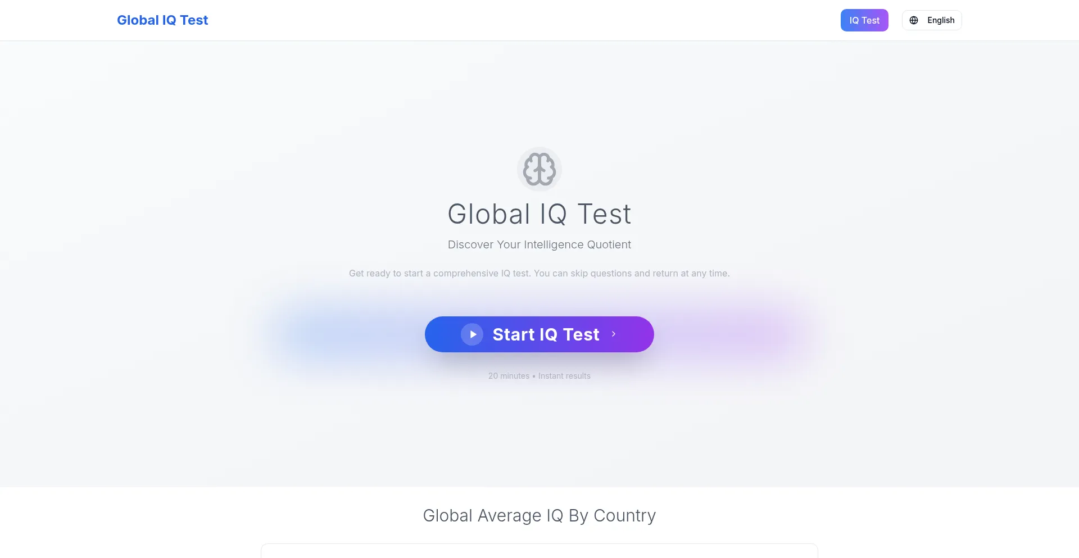Click the "Instant results" label
This screenshot has height=558, width=1079.
coord(564,376)
